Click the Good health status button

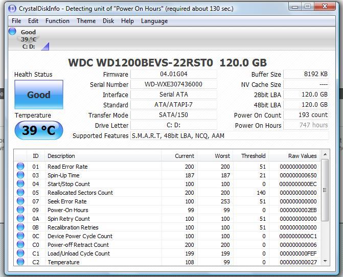click(x=39, y=95)
